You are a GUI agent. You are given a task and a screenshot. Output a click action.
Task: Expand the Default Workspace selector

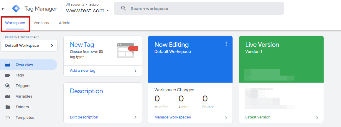29,46
